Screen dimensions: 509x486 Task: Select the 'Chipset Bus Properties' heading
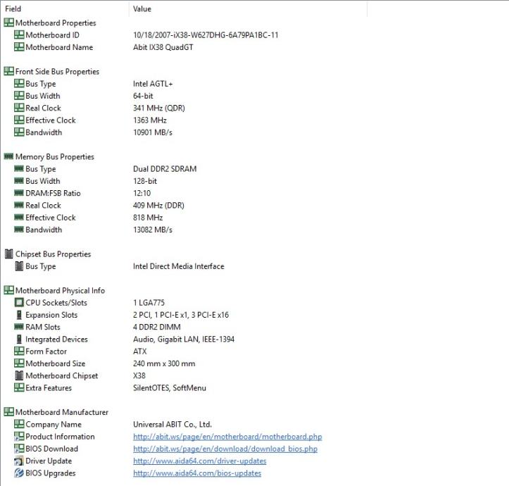coord(53,254)
